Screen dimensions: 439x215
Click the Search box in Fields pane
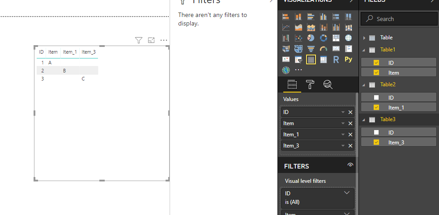tap(399, 19)
